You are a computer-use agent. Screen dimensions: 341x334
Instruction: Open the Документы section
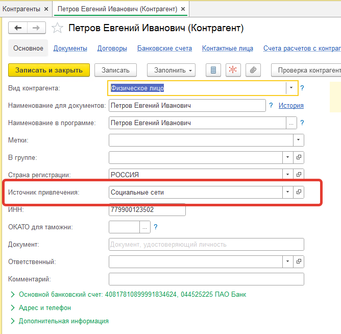pyautogui.click(x=70, y=49)
